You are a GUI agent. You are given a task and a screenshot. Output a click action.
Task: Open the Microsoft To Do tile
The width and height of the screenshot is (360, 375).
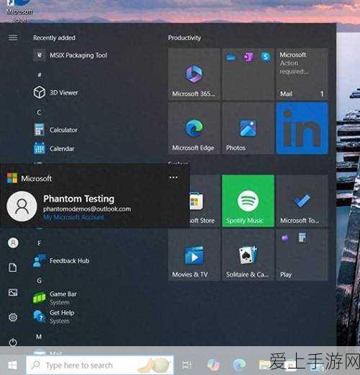pos(302,200)
